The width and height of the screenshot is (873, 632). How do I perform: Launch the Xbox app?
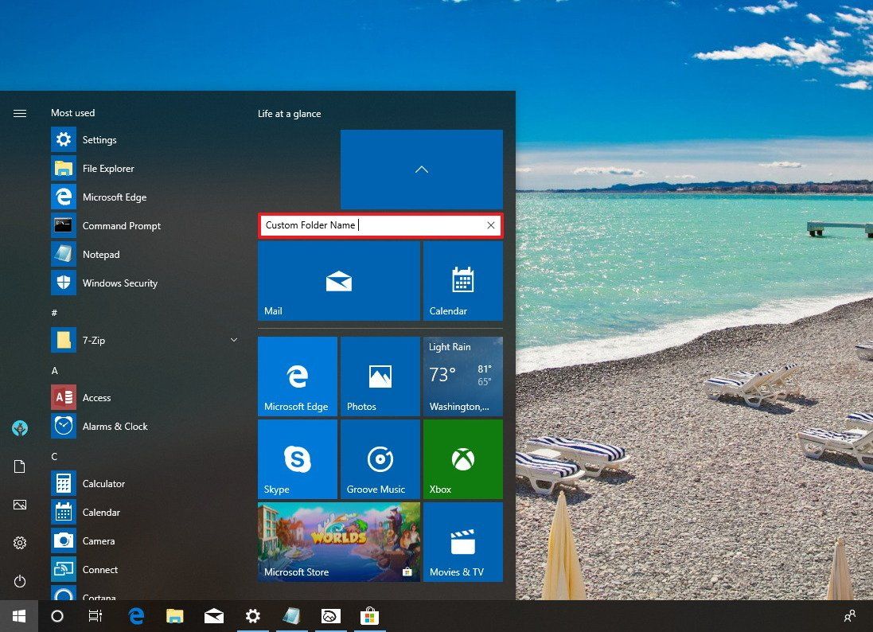[x=462, y=458]
